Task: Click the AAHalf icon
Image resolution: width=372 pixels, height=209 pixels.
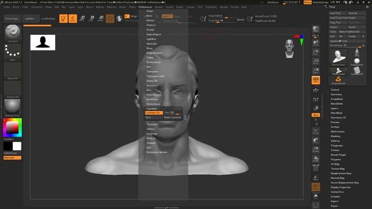Action: click(316, 71)
